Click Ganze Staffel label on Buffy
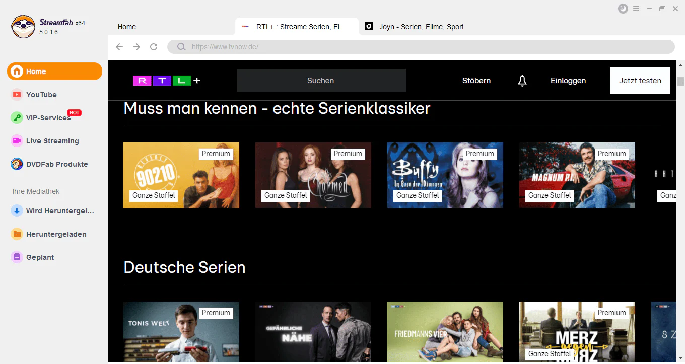The height and width of the screenshot is (364, 685). [x=418, y=195]
